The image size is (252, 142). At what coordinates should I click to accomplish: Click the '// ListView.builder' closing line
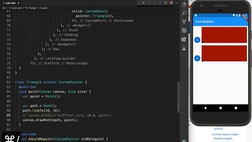point(55,58)
